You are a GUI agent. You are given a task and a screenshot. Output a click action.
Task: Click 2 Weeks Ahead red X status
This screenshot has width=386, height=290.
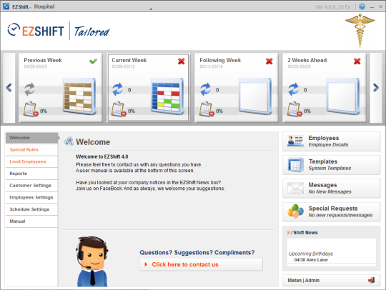click(x=357, y=61)
